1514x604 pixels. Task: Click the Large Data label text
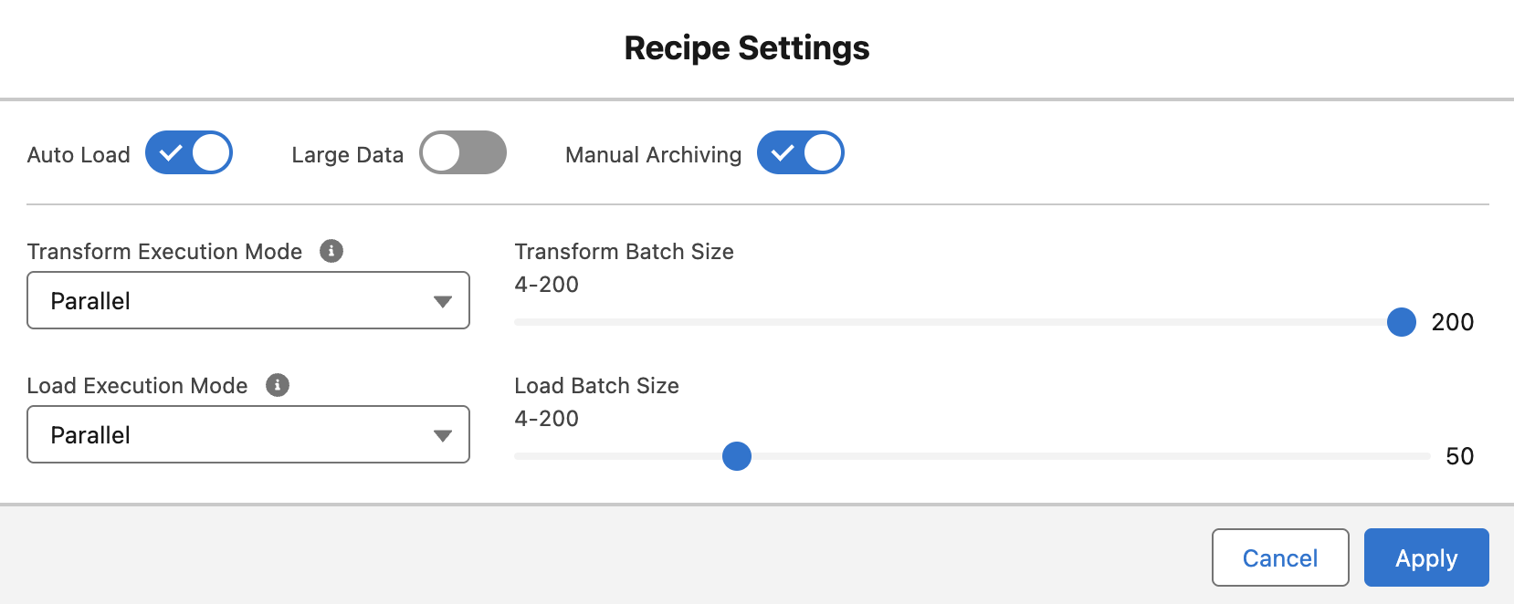click(347, 155)
